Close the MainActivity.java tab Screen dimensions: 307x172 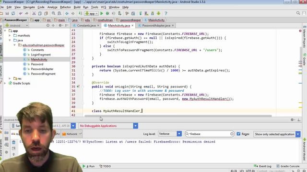132,25
